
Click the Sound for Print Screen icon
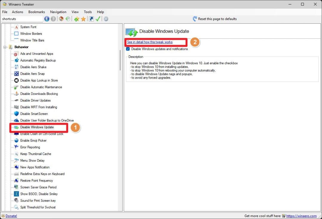point(16,201)
